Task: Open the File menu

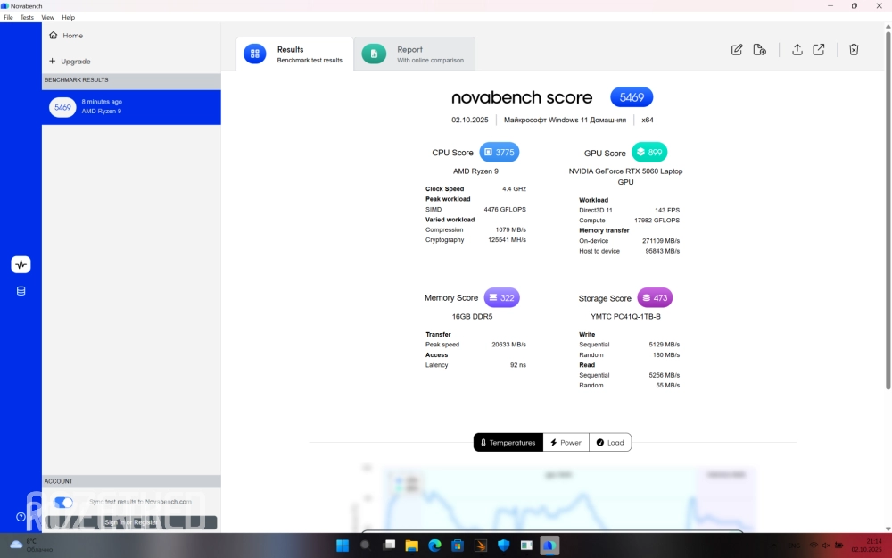Action: pos(8,17)
